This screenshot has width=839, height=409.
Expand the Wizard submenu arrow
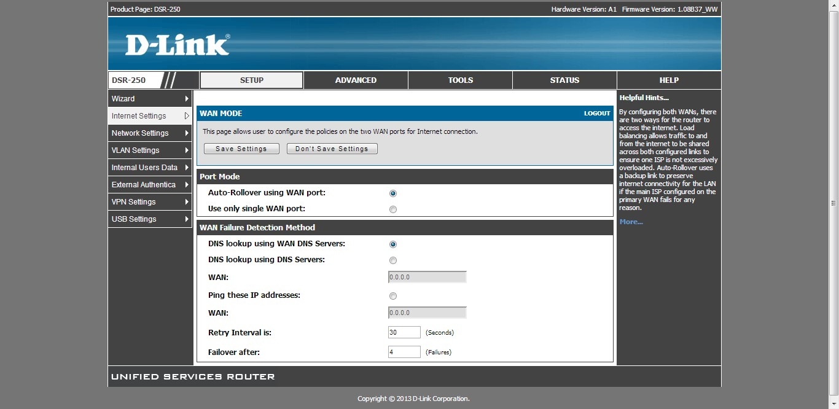pos(187,99)
